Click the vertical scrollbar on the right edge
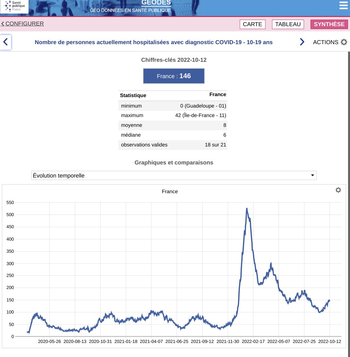Image resolution: width=350 pixels, height=357 pixels. click(349, 204)
